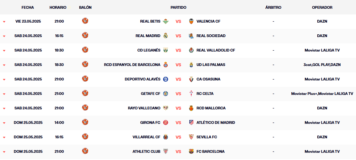Click the match ball icon for Betis–Valencia
Viewport: 356px width, 160px height.
(85, 21)
